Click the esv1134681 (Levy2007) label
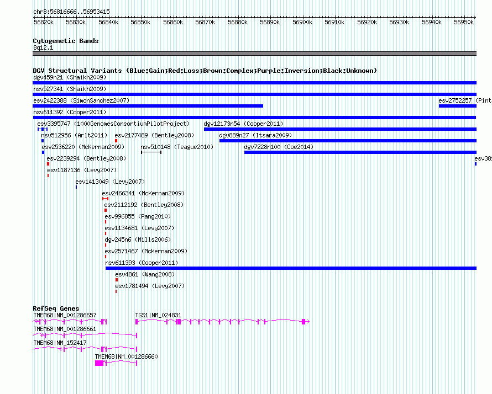 click(139, 228)
